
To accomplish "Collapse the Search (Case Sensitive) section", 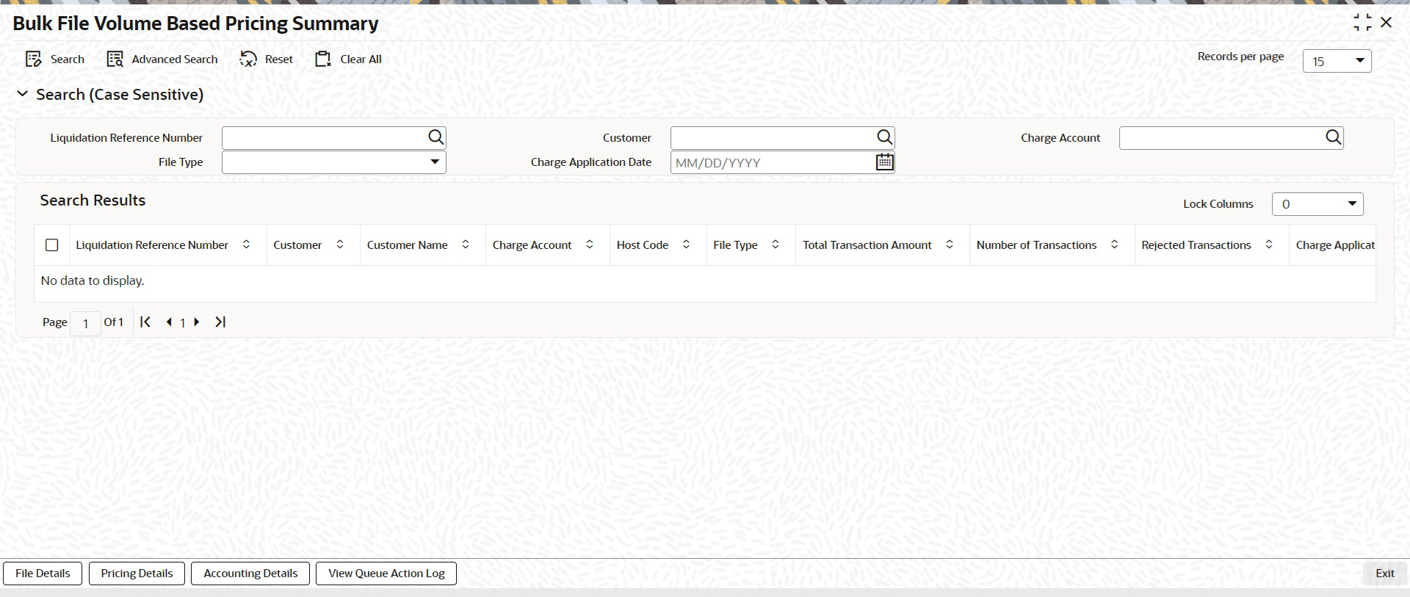I will (23, 94).
